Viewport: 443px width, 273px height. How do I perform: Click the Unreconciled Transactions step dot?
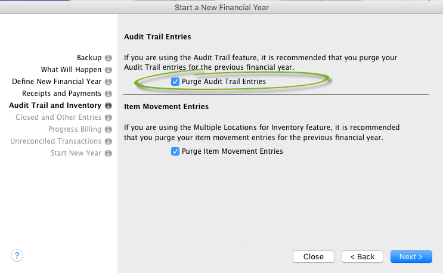coord(108,141)
